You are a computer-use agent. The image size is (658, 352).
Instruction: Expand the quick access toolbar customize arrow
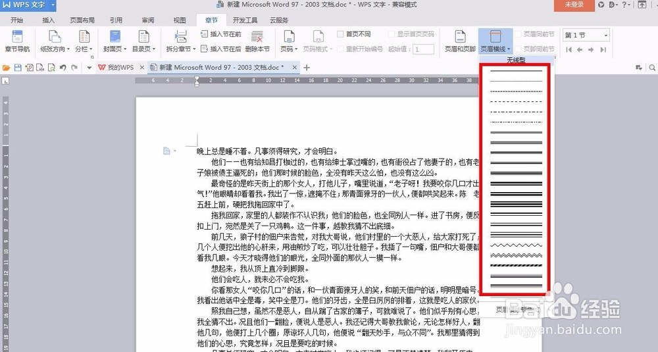tap(89, 68)
